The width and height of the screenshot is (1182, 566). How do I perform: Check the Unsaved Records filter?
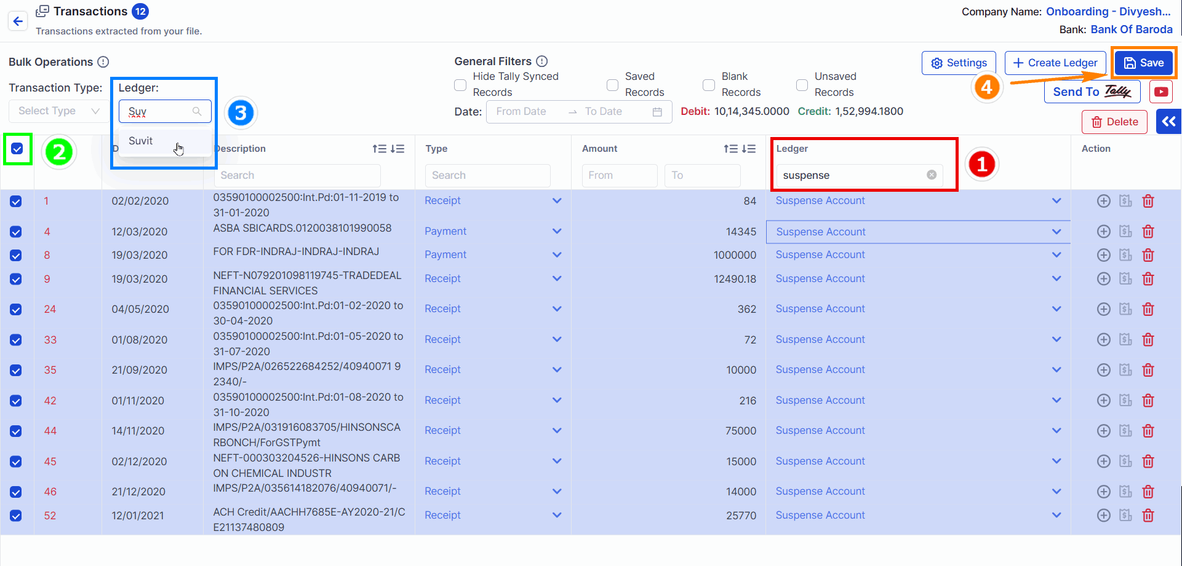pos(802,85)
